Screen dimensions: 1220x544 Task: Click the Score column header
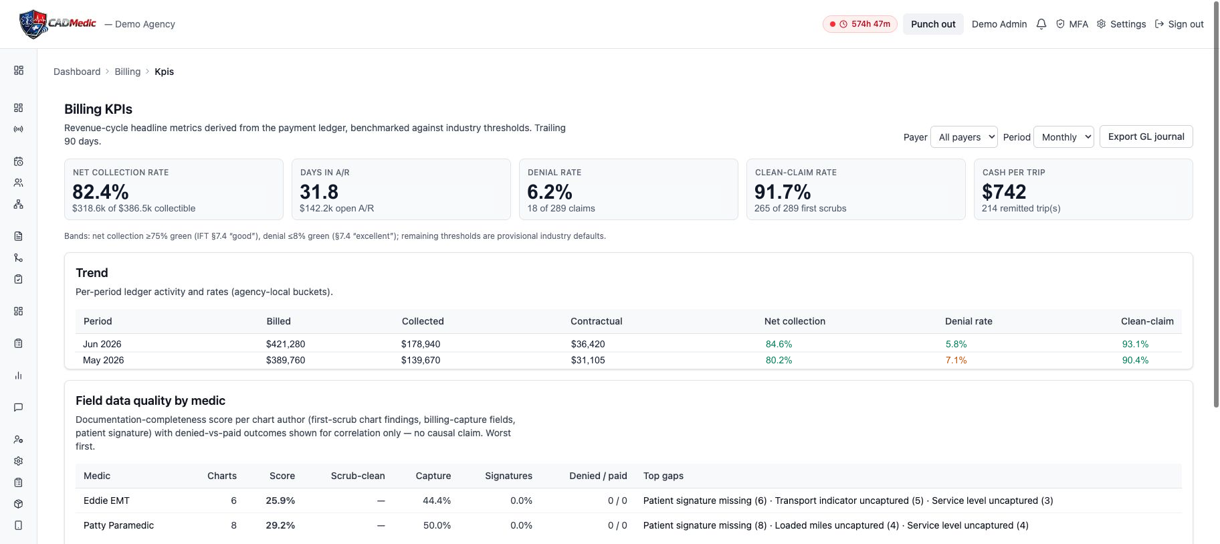click(282, 476)
